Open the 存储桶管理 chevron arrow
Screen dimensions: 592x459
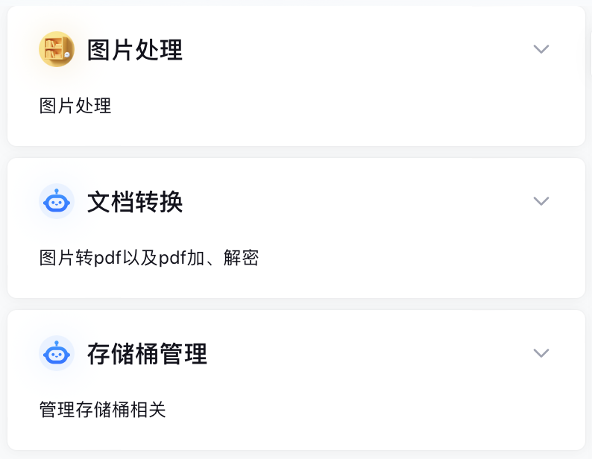[541, 353]
